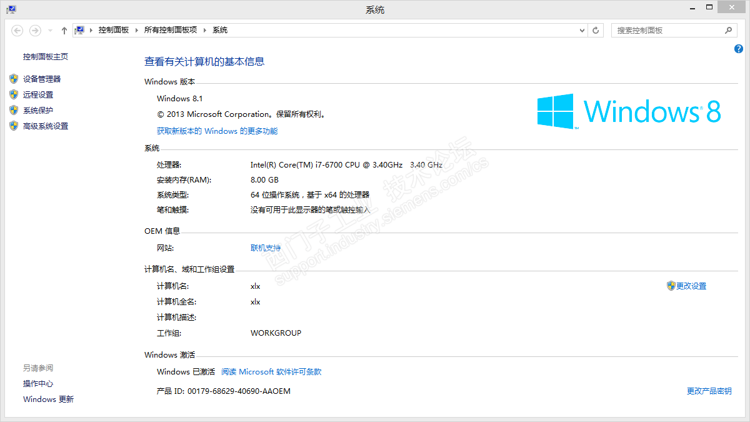The height and width of the screenshot is (422, 750).
Task: Click the shield icon beside 高级系统设置
Action: tap(14, 126)
